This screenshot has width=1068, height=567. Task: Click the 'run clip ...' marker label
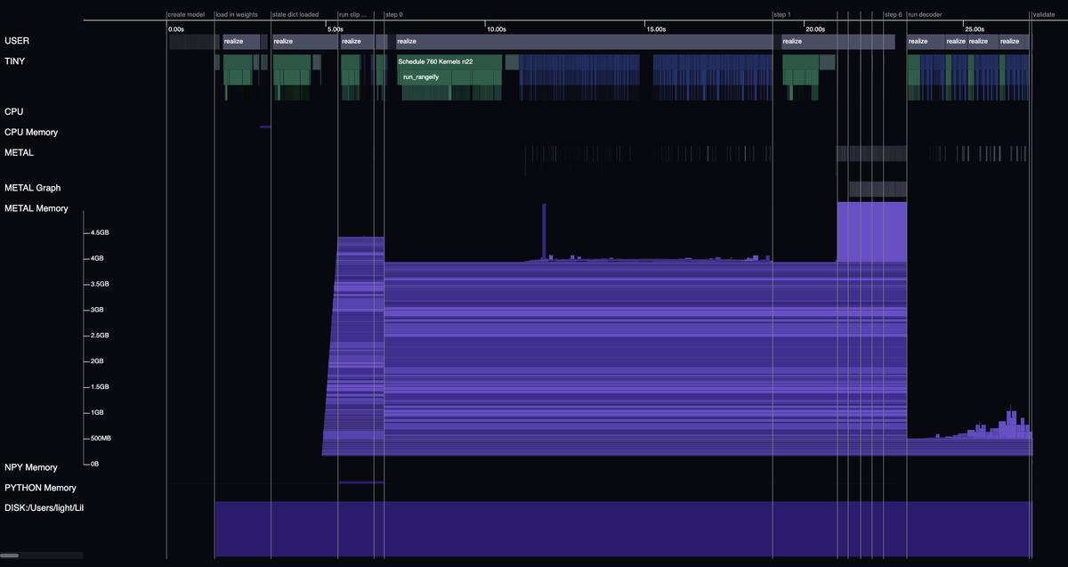coord(353,14)
